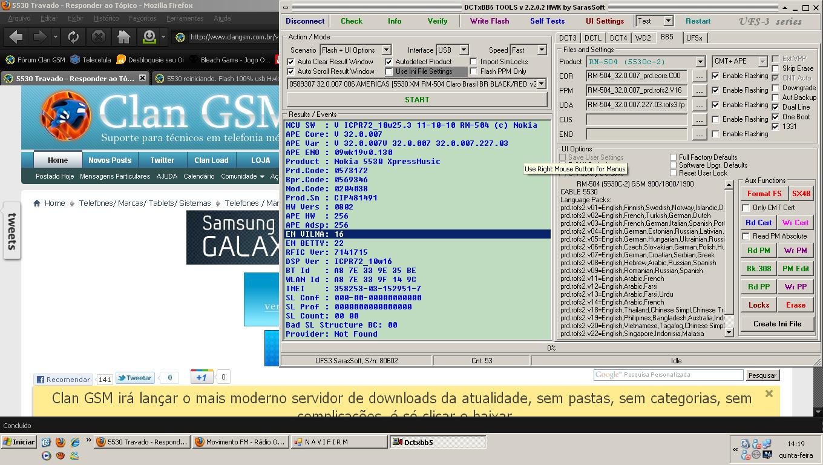Launch Internet Explorer from quick launch
Screen dimensions: 823x465
point(75,442)
